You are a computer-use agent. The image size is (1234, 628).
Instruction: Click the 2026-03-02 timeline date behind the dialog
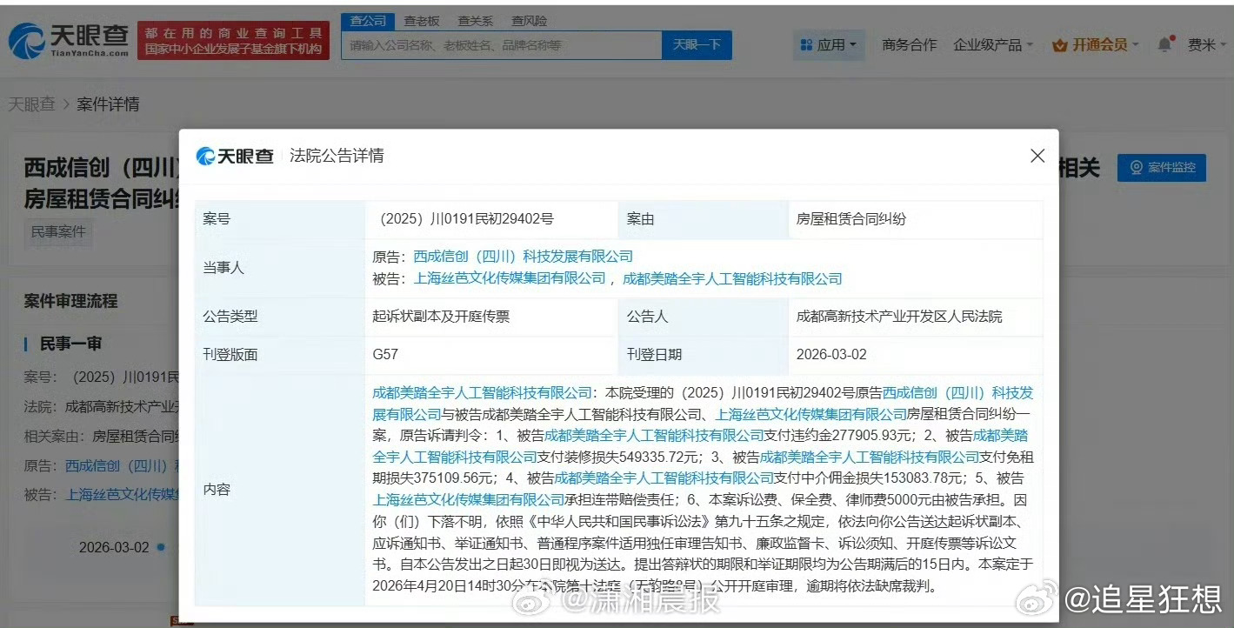click(x=114, y=547)
